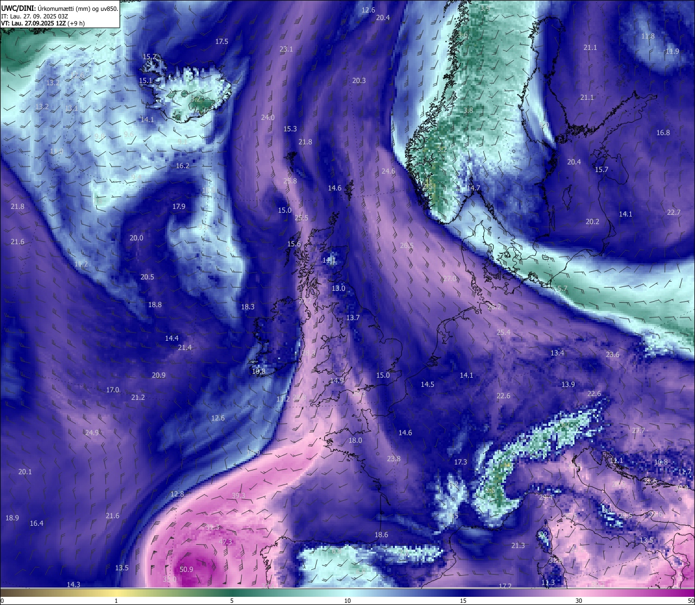Click the 39.3 value label
The height and width of the screenshot is (605, 695).
[238, 495]
